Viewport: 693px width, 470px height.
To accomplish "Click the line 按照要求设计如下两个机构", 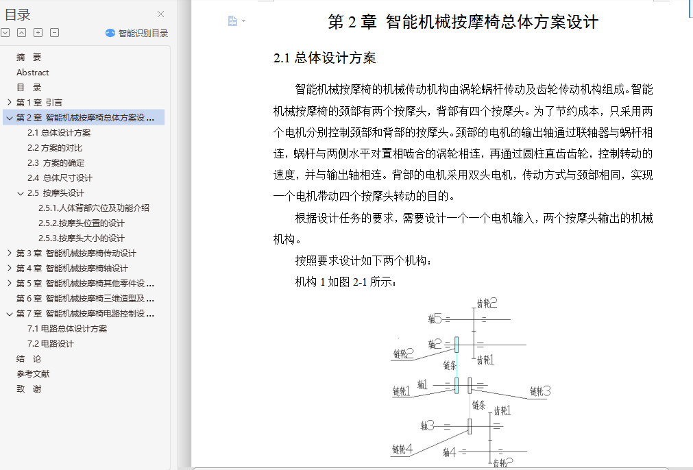I will point(363,260).
